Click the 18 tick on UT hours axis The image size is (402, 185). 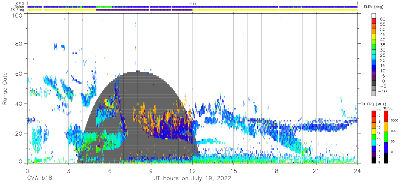click(x=275, y=171)
